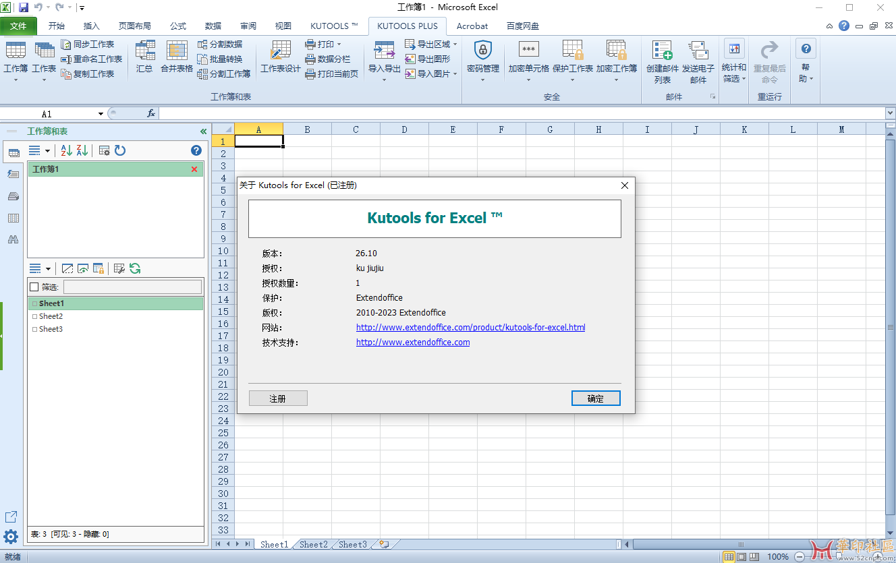This screenshot has width=896, height=563.
Task: Open the AutoText pane sidebar icon
Action: coord(13,174)
